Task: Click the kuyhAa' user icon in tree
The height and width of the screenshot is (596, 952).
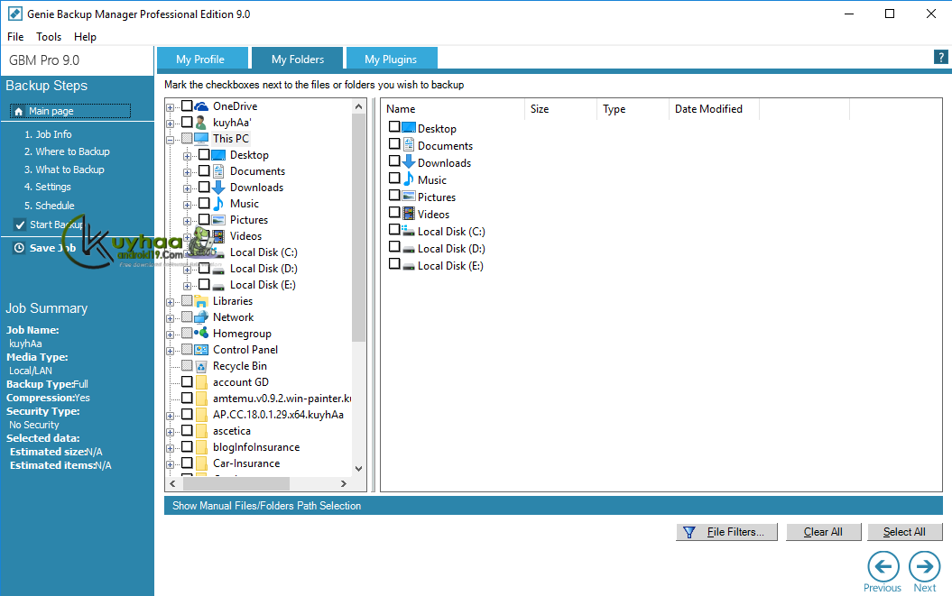Action: pyautogui.click(x=201, y=123)
